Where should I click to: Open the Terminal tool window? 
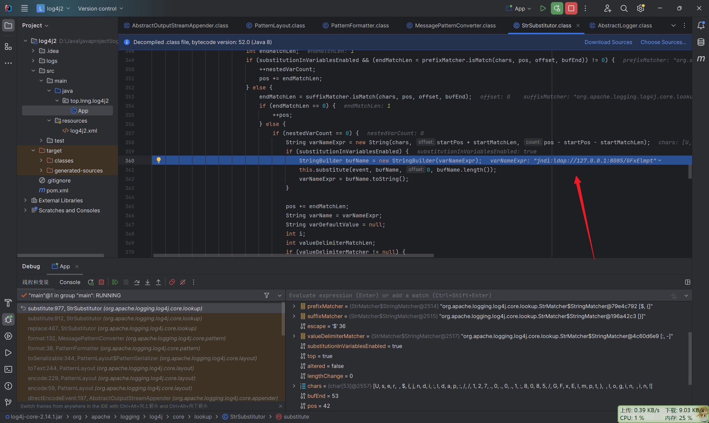click(x=8, y=369)
